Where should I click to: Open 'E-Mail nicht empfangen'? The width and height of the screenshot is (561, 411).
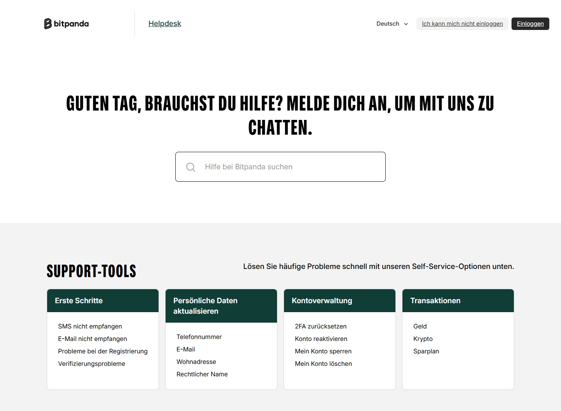point(92,339)
